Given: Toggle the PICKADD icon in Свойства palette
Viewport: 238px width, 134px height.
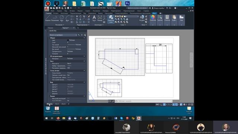Looking at the screenshot, I should pos(79,35).
